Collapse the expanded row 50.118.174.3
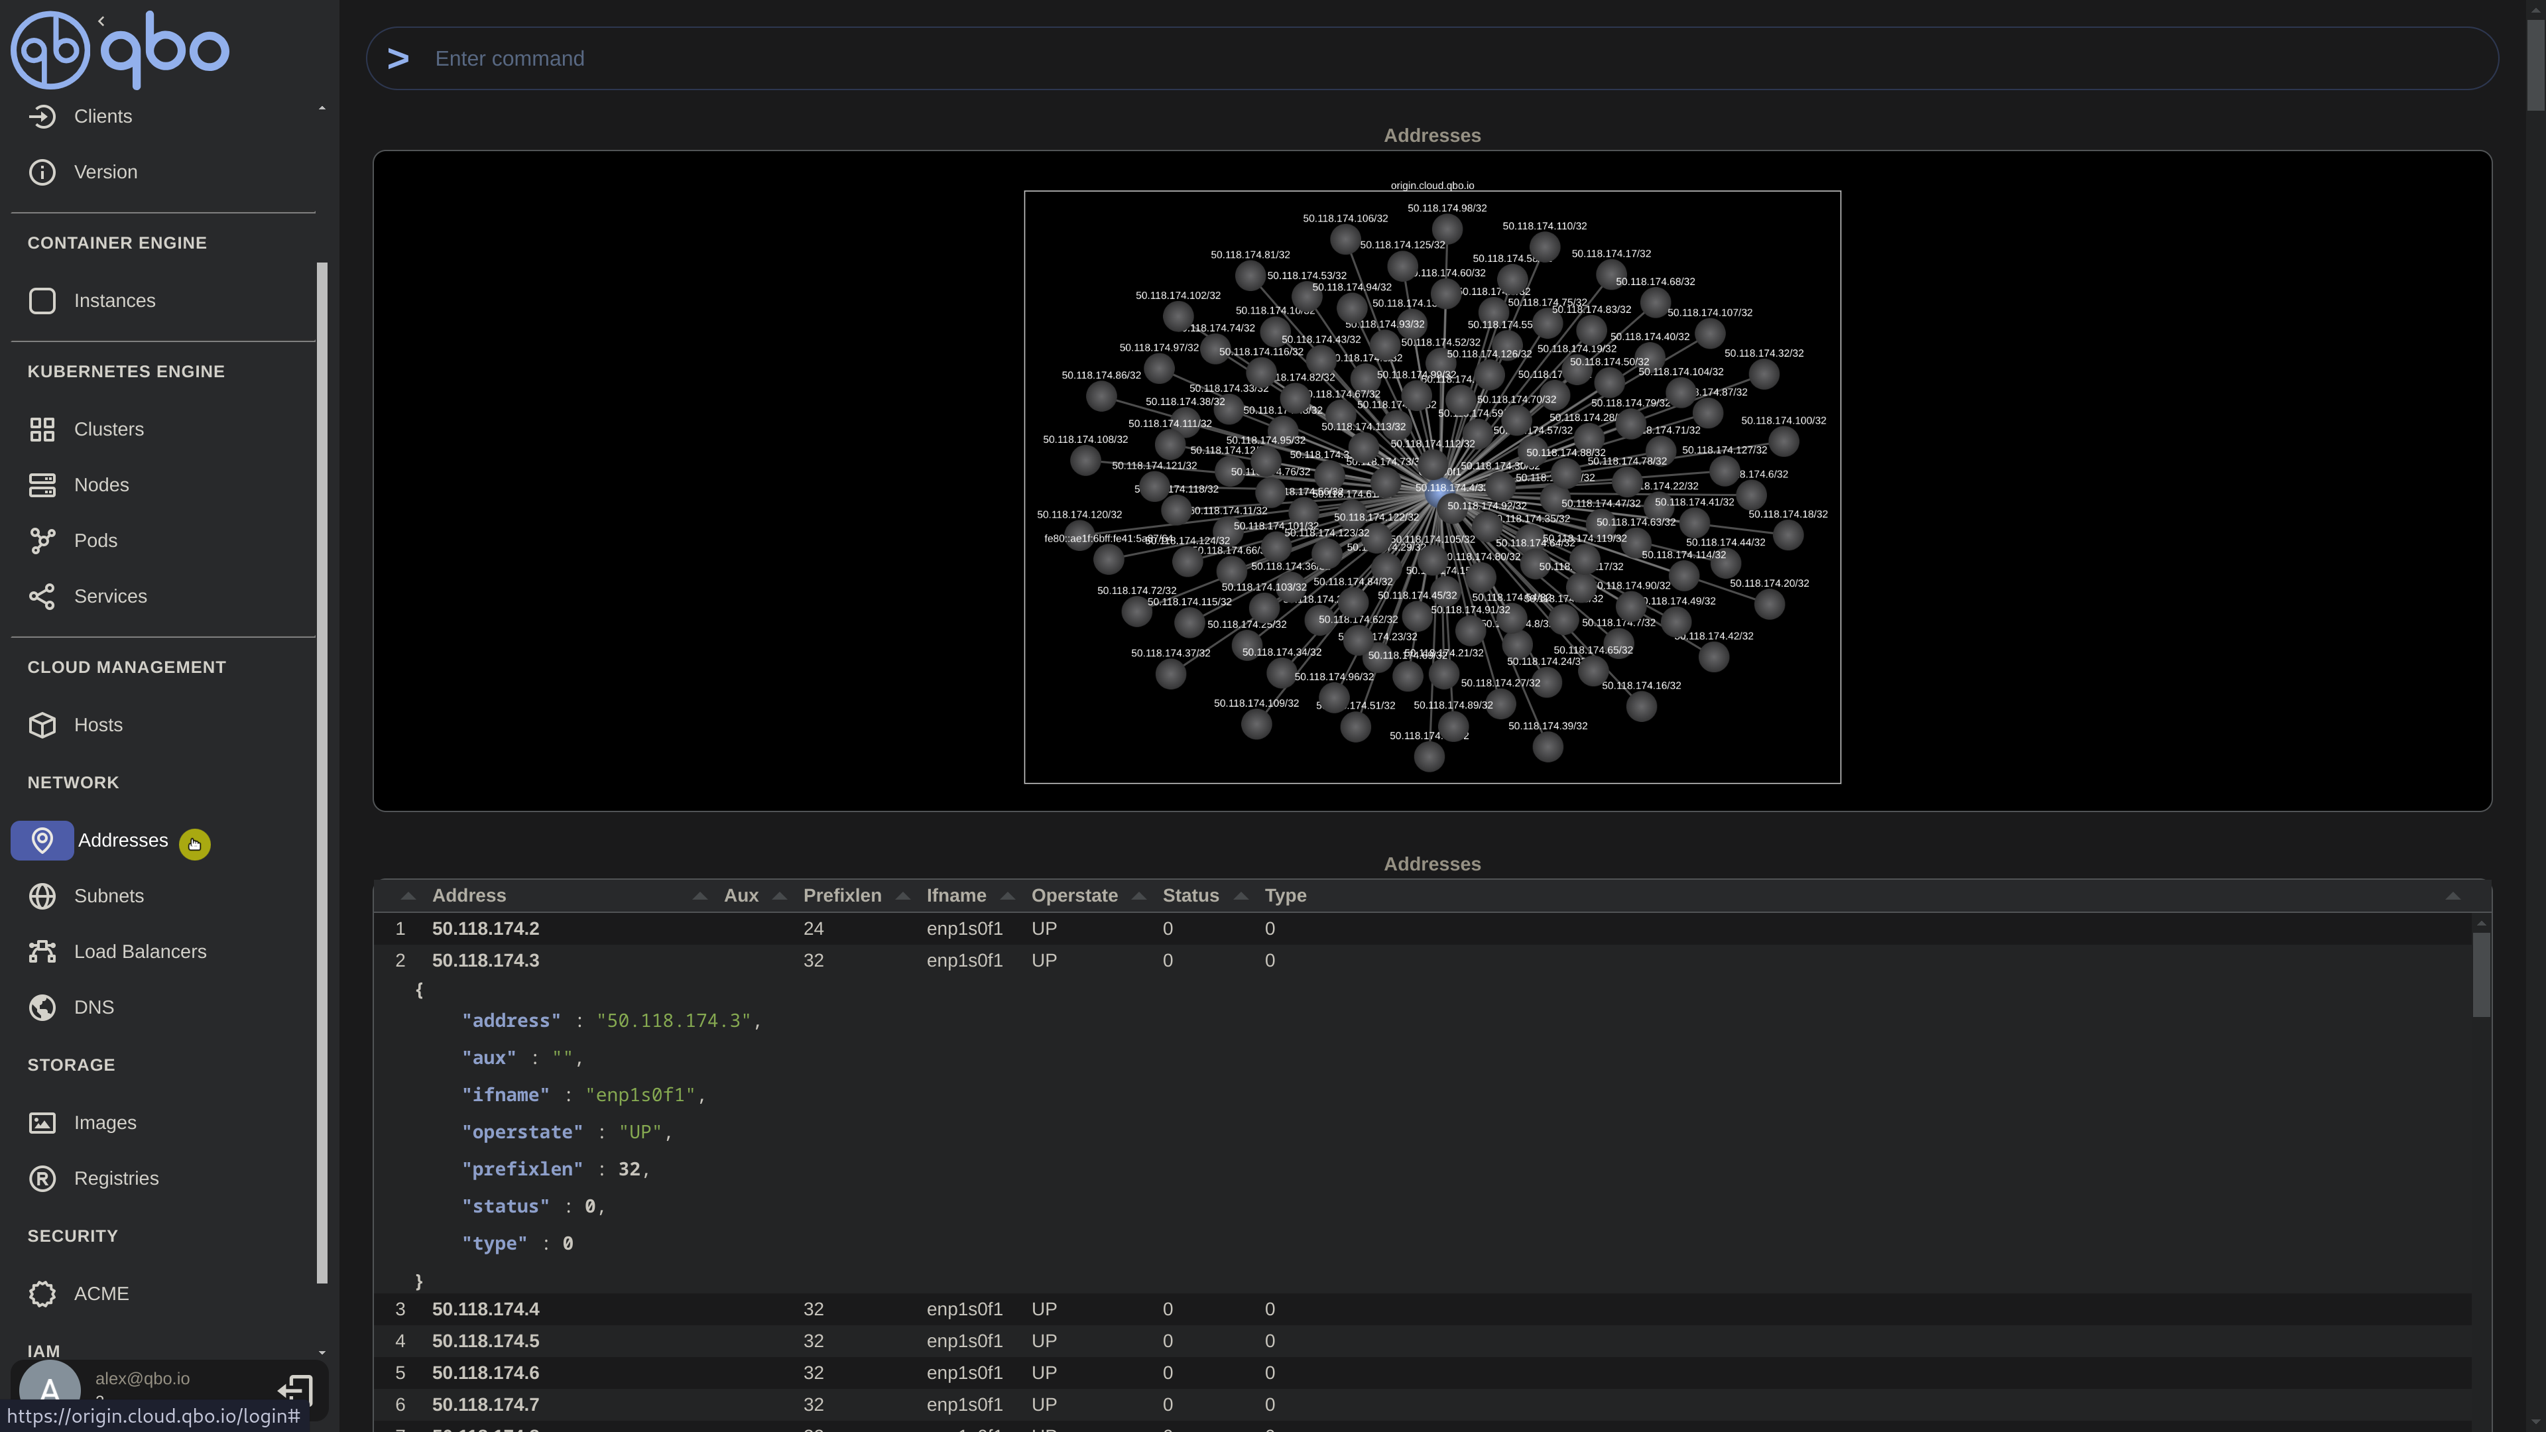Screen dimensions: 2546x1432 pyautogui.click(x=1422, y=961)
